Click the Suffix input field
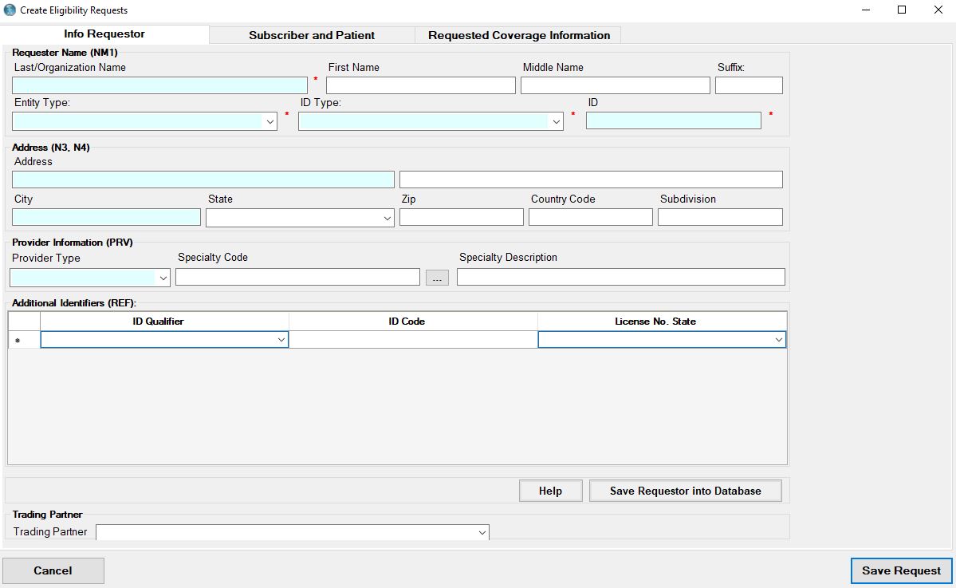Image resolution: width=956 pixels, height=588 pixels. tap(749, 85)
